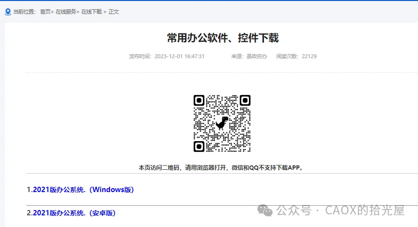Click the dinosaur icon inside QR code
Screen dimensions: 418x227
click(222, 123)
